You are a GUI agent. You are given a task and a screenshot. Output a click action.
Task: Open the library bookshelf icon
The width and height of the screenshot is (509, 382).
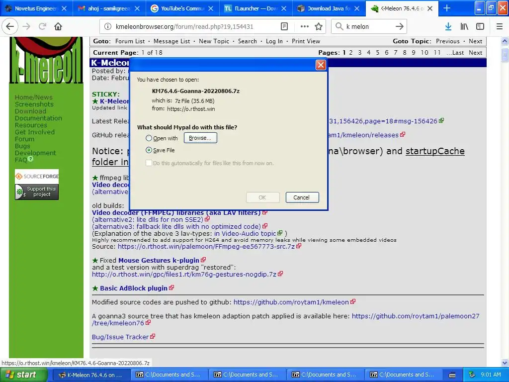(x=464, y=26)
